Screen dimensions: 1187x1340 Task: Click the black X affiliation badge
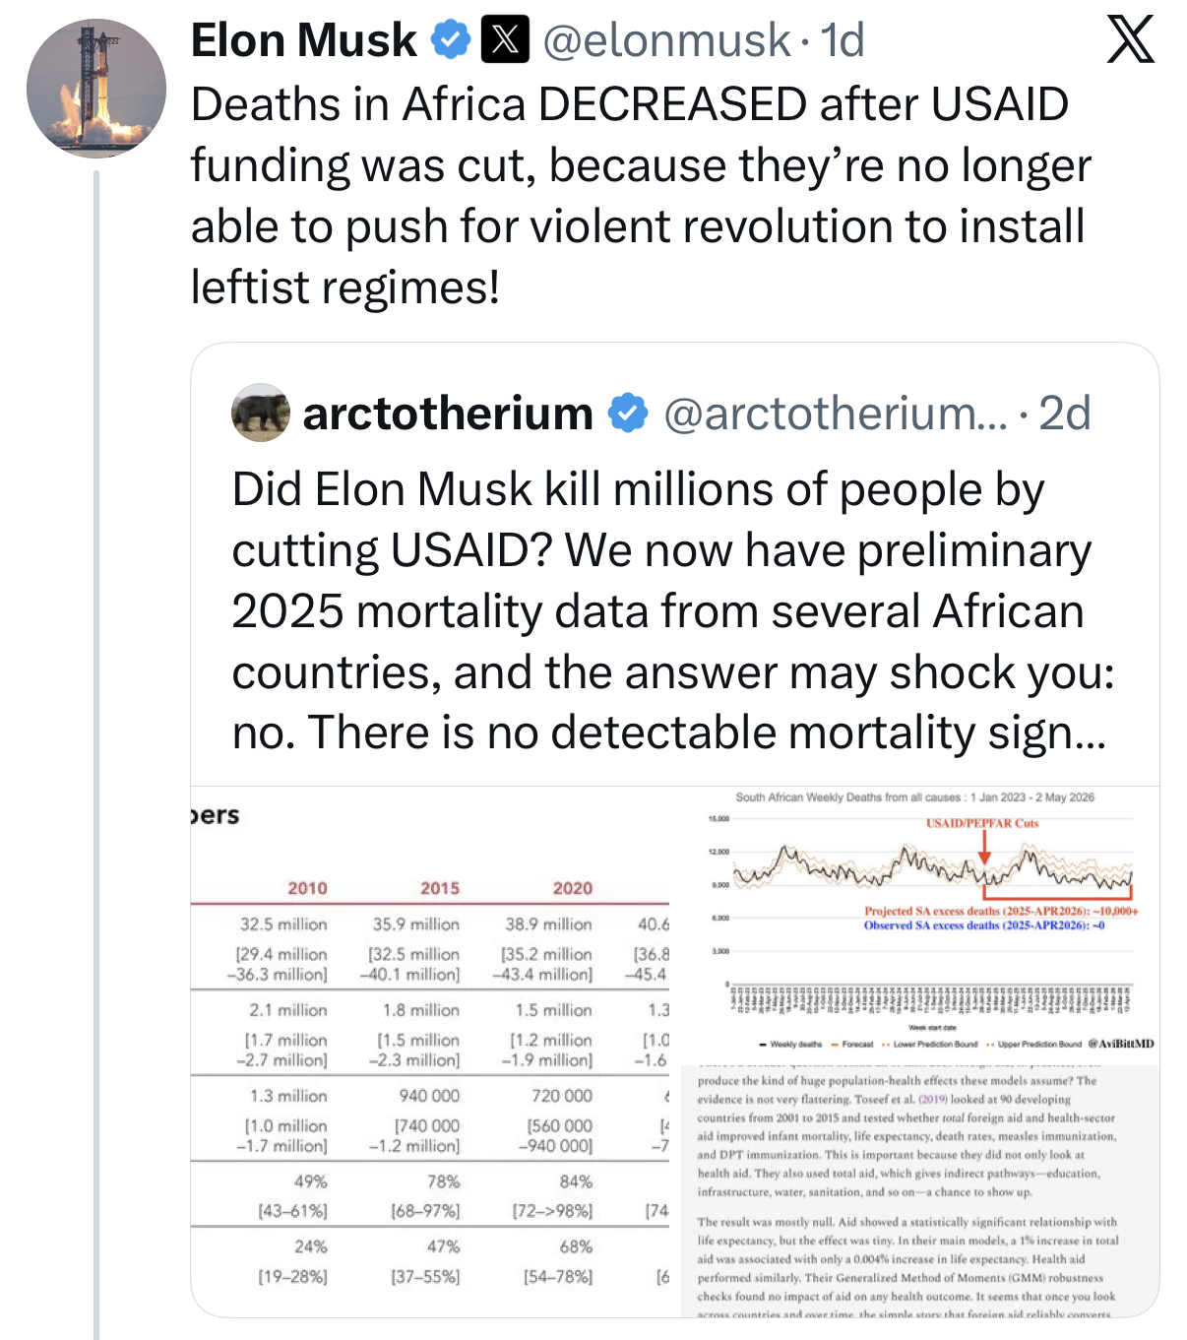click(x=505, y=40)
